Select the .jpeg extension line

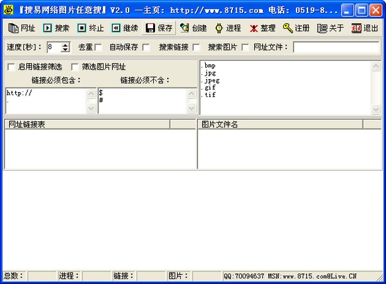pyautogui.click(x=210, y=80)
